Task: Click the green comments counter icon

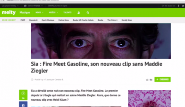Action: click(x=23, y=95)
